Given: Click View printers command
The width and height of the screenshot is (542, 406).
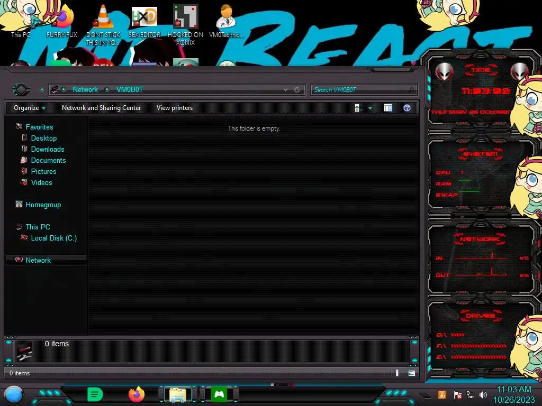Looking at the screenshot, I should click(x=175, y=108).
